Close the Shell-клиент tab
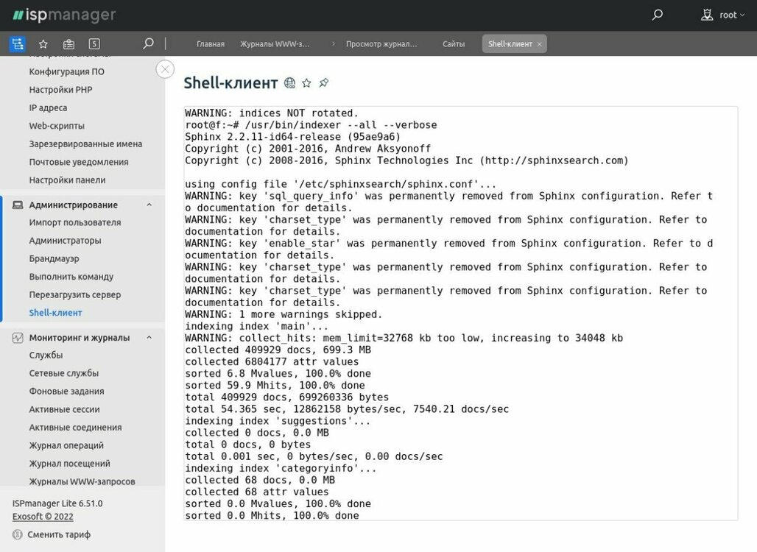 [539, 44]
